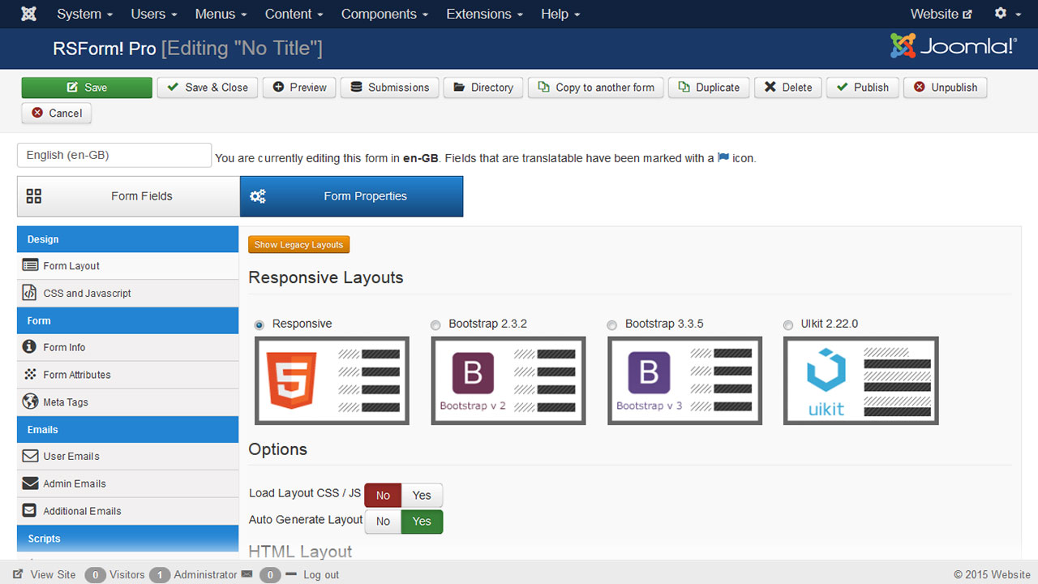Click the Joomla logo icon in top bar
Viewport: 1038px width, 584px height.
(x=28, y=14)
